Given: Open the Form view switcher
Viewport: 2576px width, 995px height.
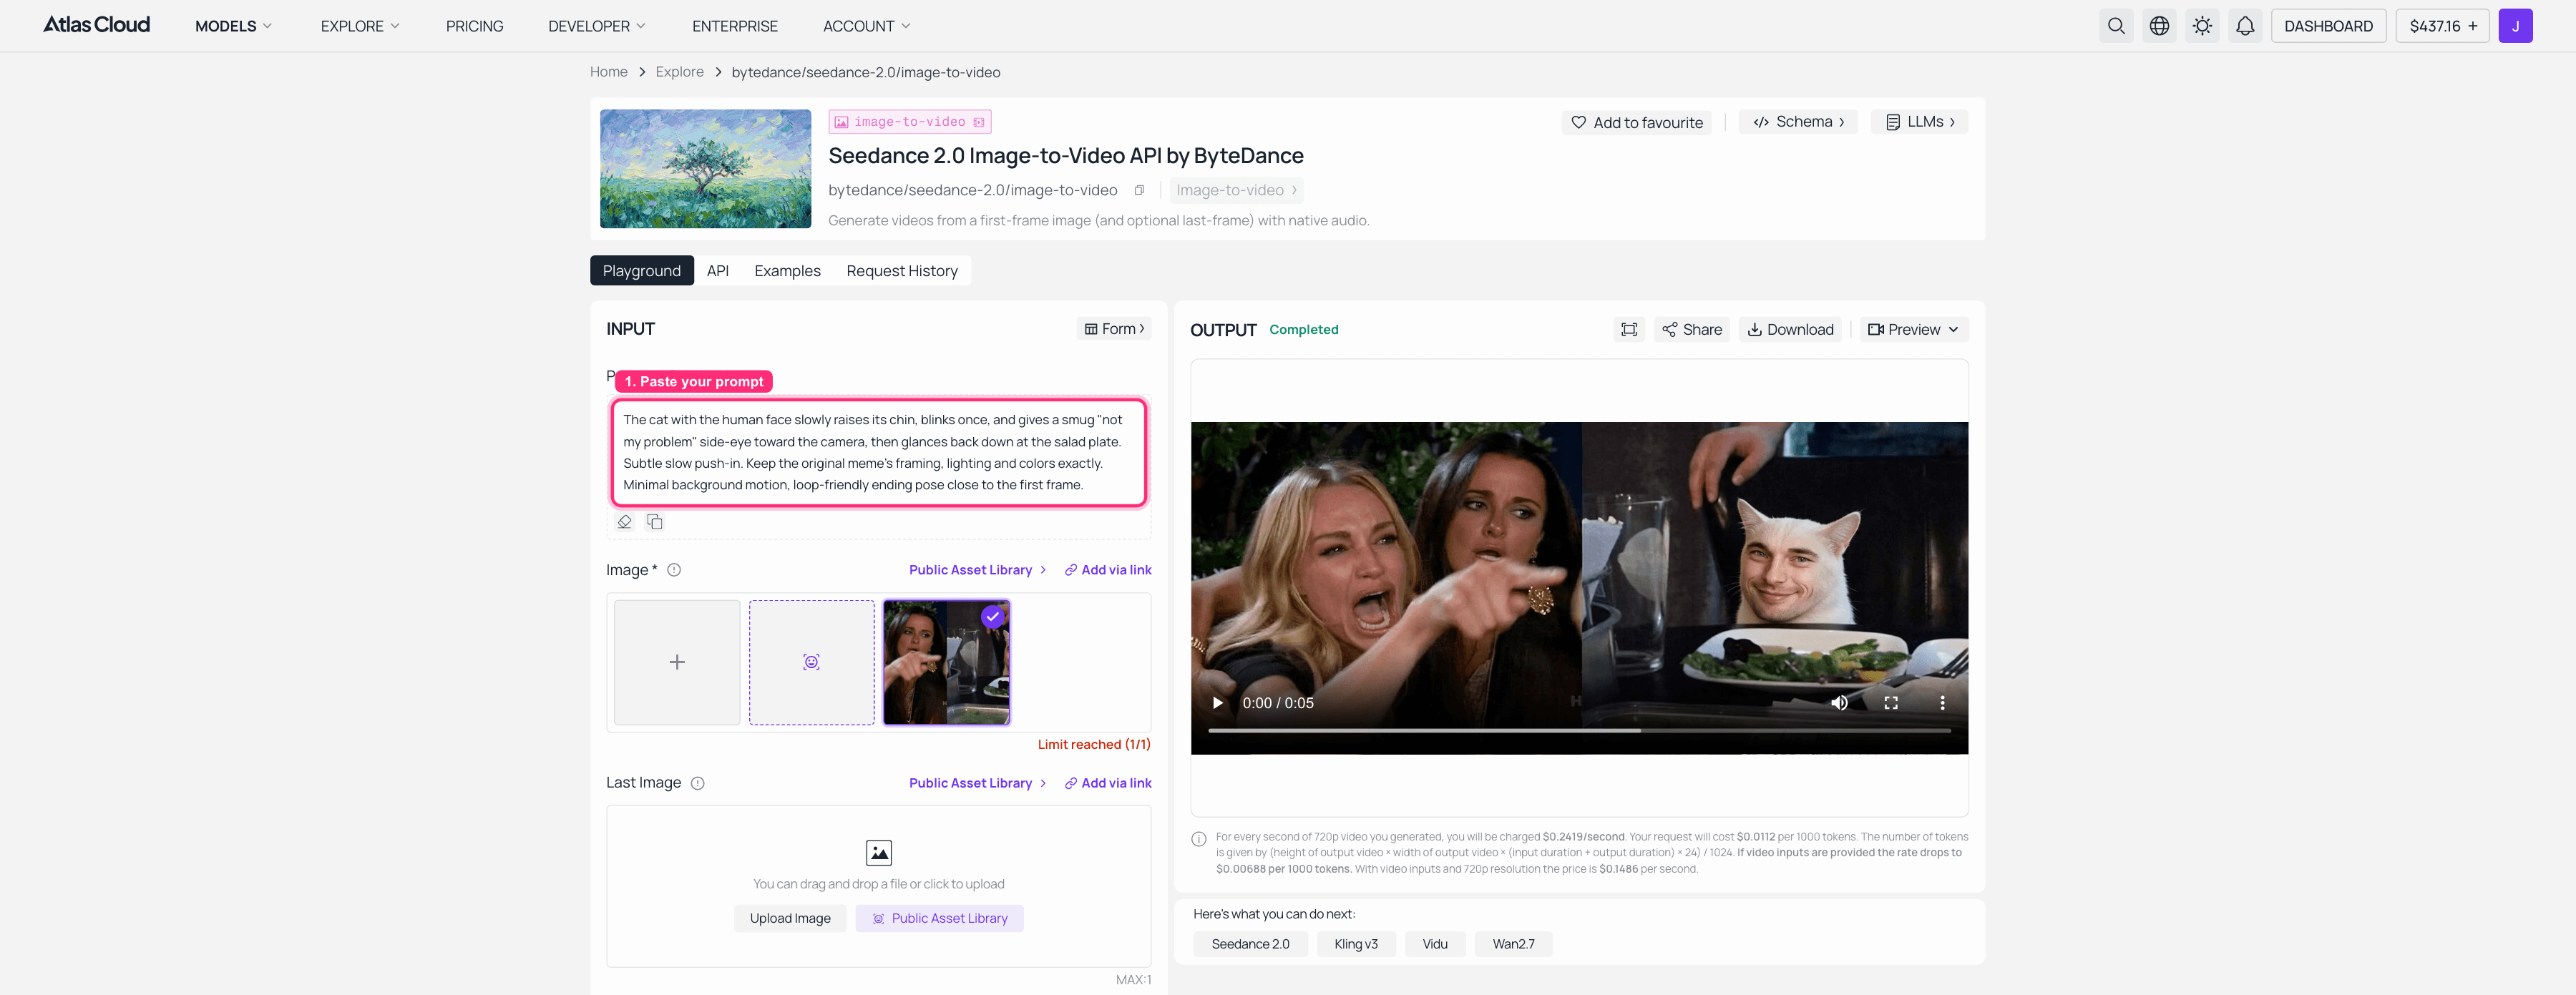Looking at the screenshot, I should click(x=1114, y=329).
